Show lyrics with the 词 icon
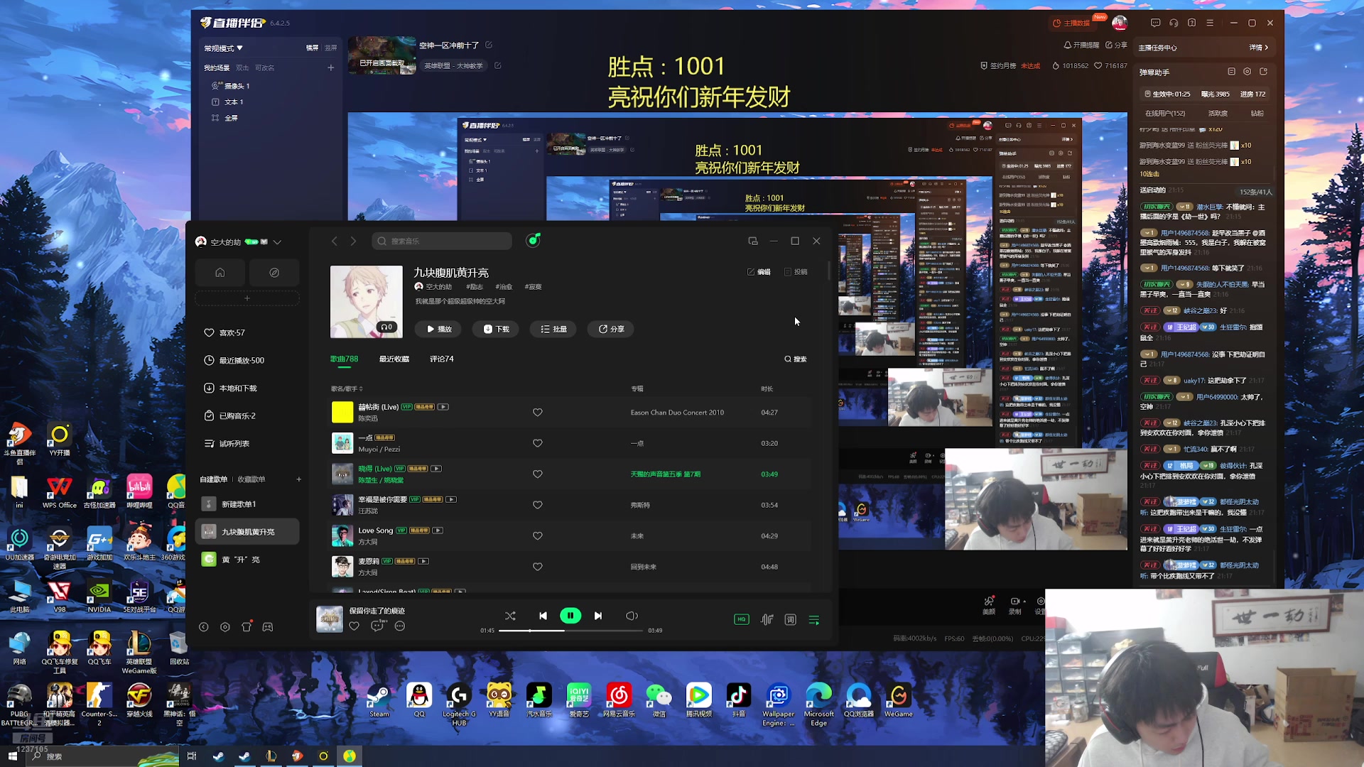 790,619
